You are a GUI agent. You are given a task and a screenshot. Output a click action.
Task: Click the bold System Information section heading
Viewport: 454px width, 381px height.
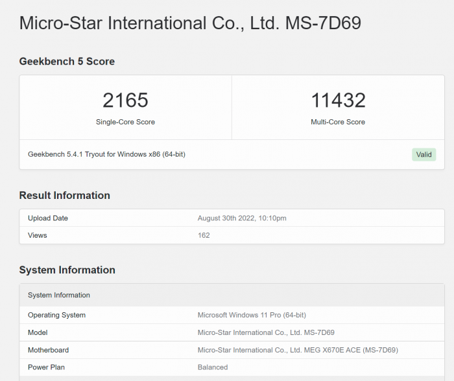[67, 270]
